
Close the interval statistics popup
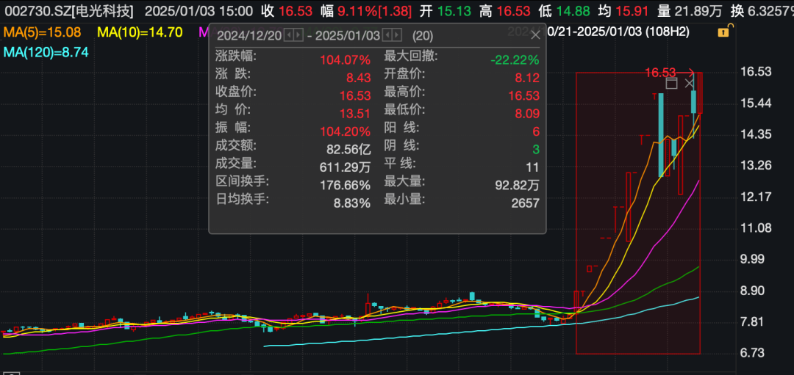535,34
